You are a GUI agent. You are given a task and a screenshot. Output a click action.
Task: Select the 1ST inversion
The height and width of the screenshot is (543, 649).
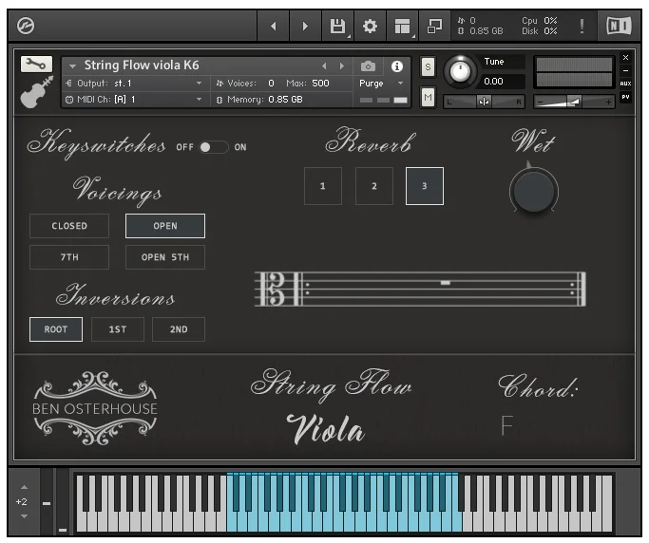118,329
